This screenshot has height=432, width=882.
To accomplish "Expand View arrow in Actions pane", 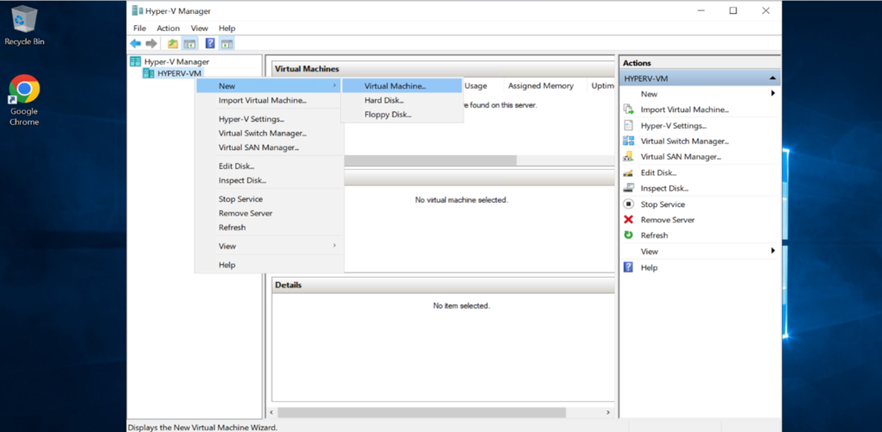I will point(773,251).
